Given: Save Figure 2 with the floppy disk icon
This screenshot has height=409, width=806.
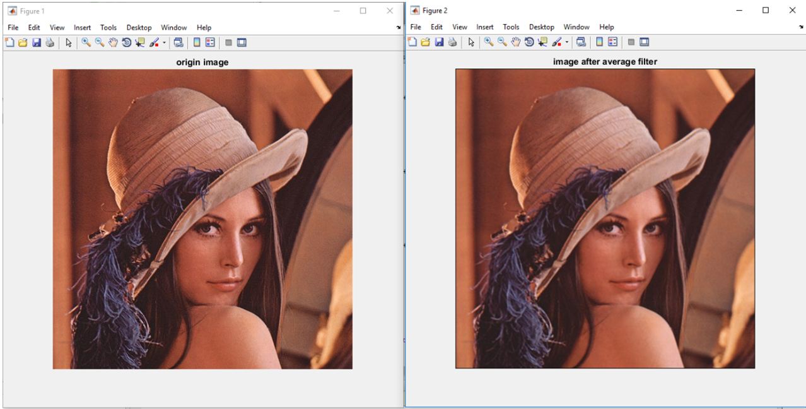Looking at the screenshot, I should point(439,42).
